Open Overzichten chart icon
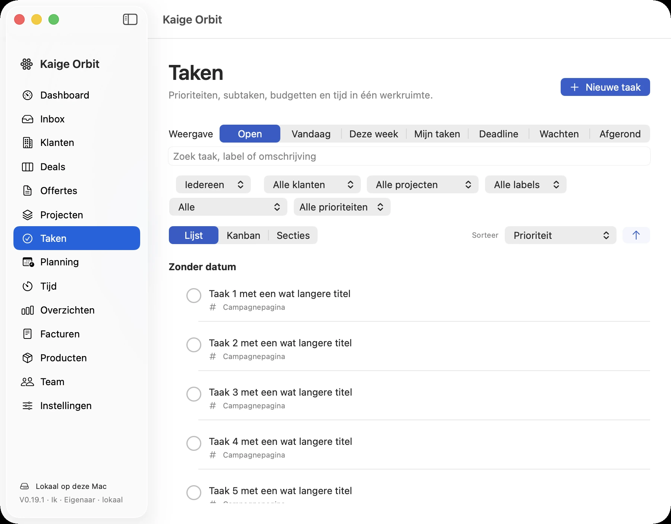 click(28, 310)
